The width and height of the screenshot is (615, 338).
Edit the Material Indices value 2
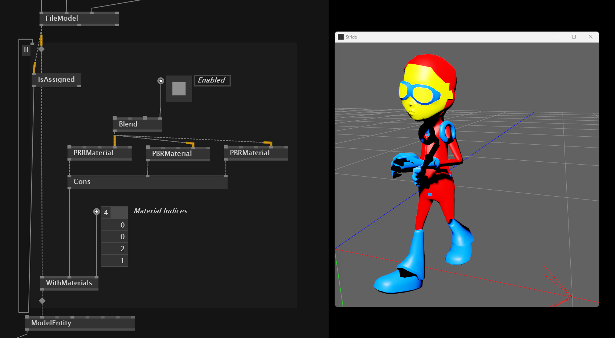(114, 249)
